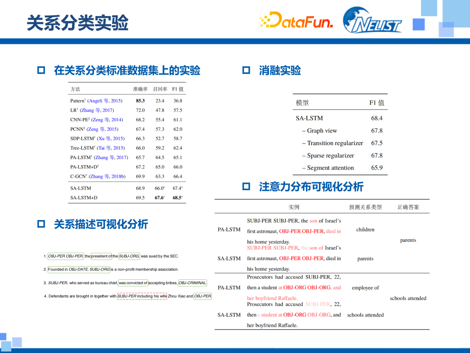Open citation link Zeng 等, 2015
The image size is (470, 353).
pos(103,129)
